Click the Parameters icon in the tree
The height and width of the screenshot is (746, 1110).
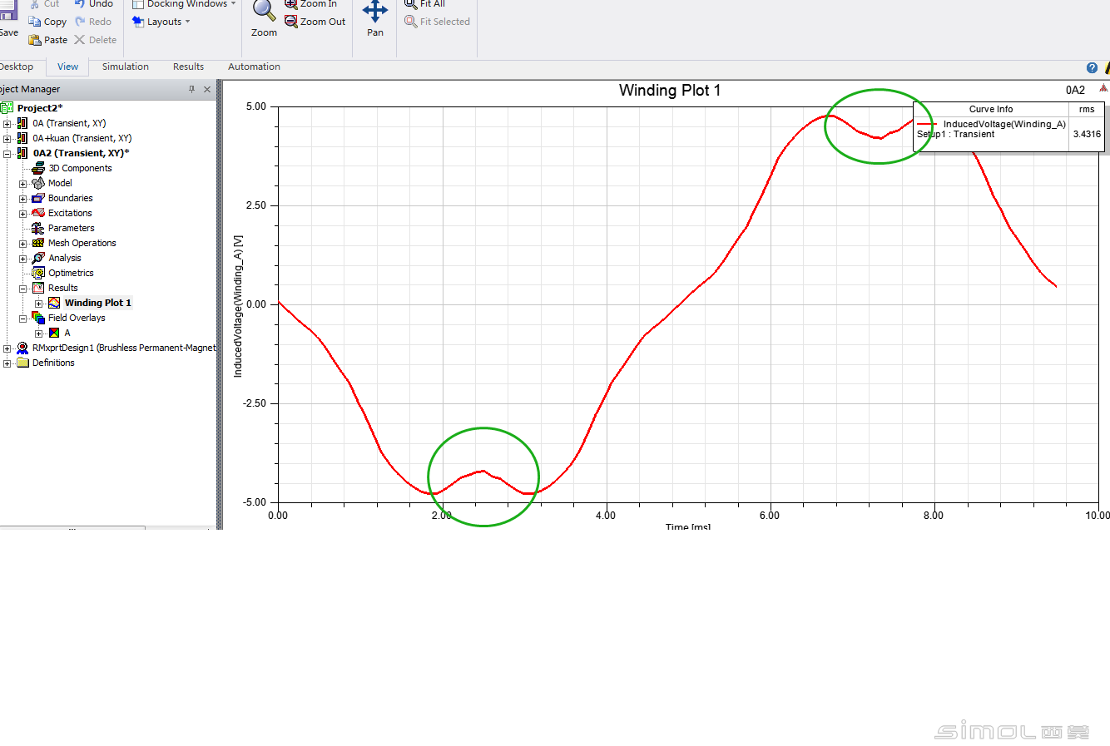click(38, 228)
